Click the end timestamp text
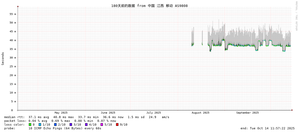The width and height of the screenshot is (299, 132). [268, 128]
